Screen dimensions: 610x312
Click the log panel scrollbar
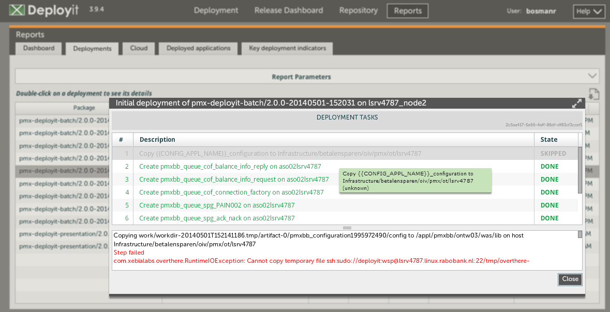click(x=581, y=235)
